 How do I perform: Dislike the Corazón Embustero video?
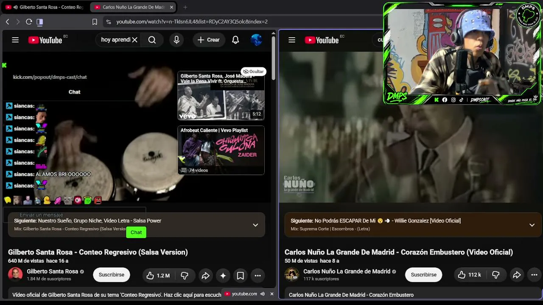(x=495, y=275)
